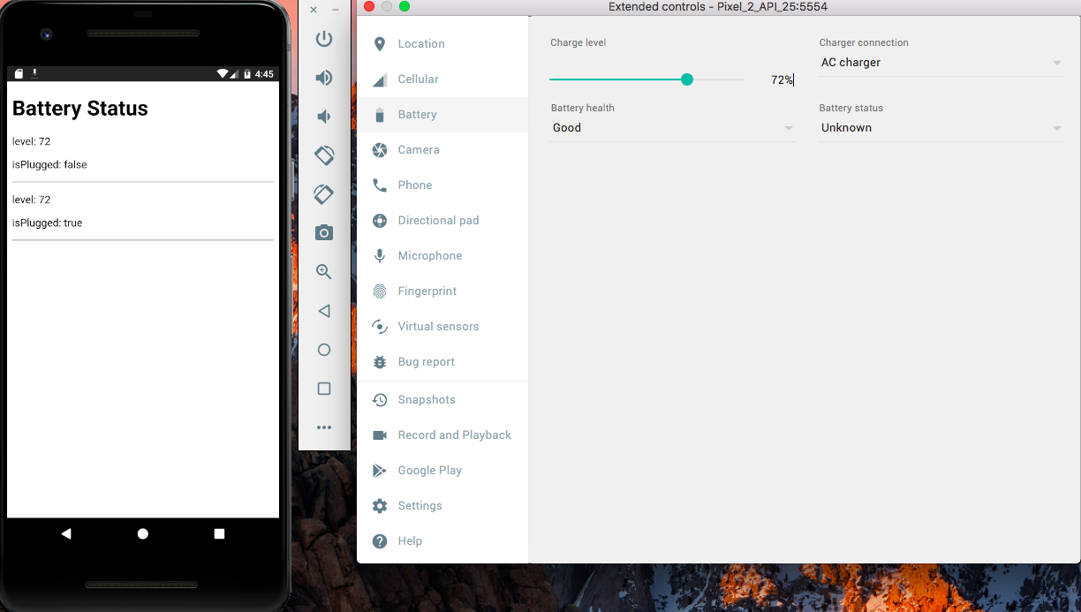Open the Camera section

[442, 150]
